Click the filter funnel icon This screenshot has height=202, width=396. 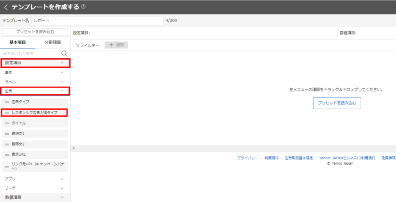point(78,45)
